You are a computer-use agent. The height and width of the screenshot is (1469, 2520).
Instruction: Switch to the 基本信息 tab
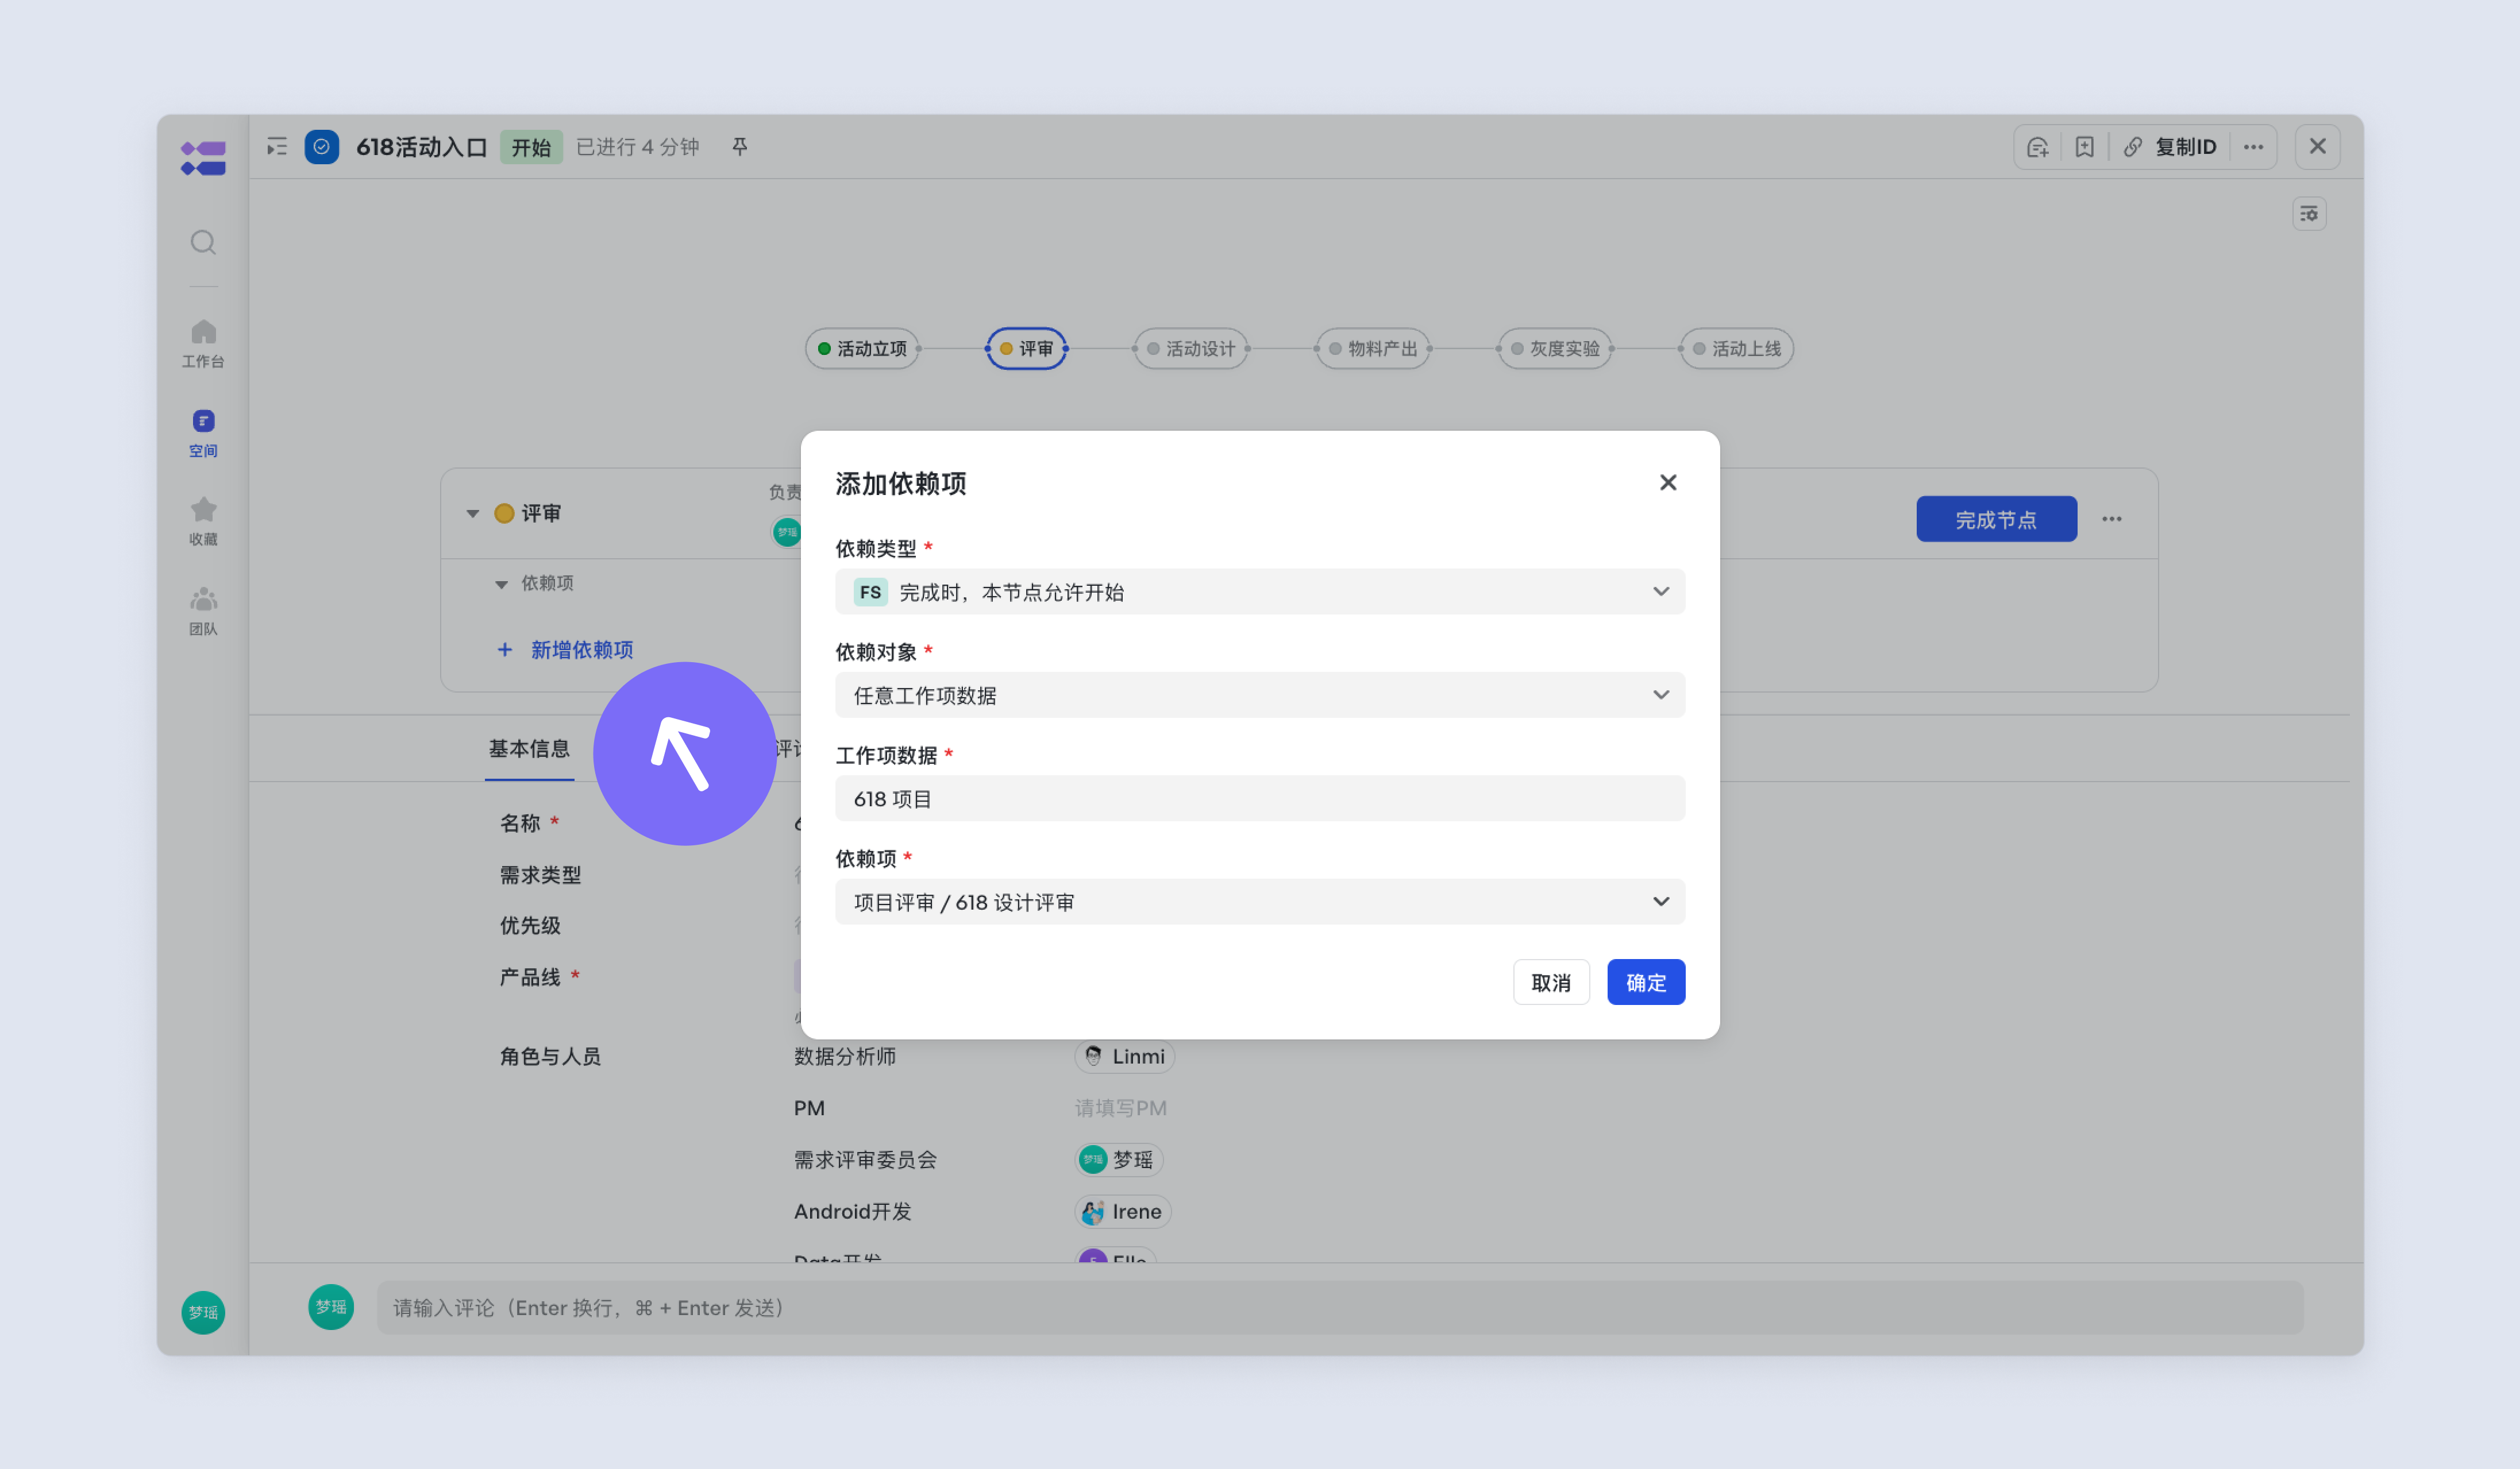[529, 748]
